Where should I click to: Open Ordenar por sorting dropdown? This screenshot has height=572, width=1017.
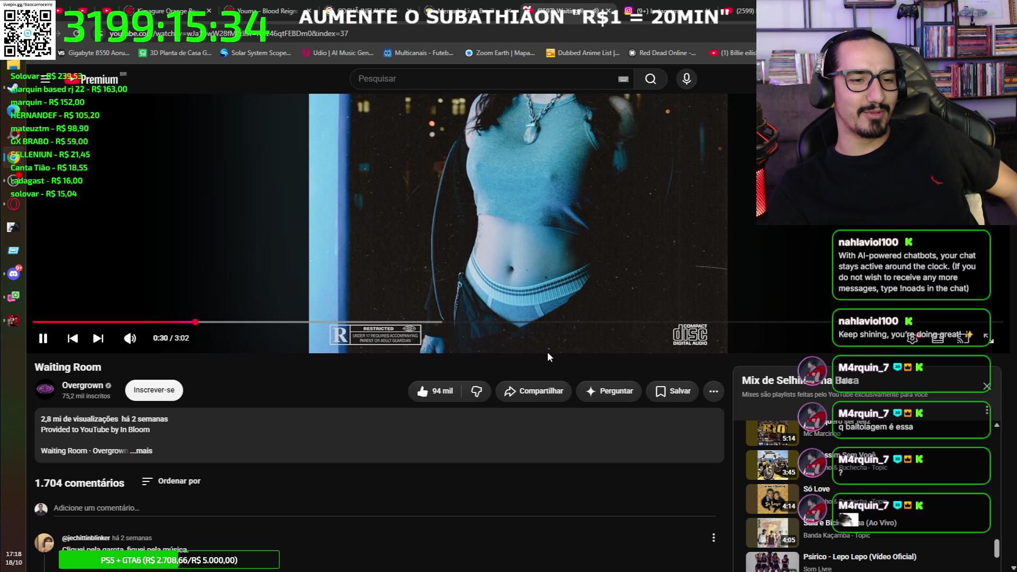(x=171, y=481)
